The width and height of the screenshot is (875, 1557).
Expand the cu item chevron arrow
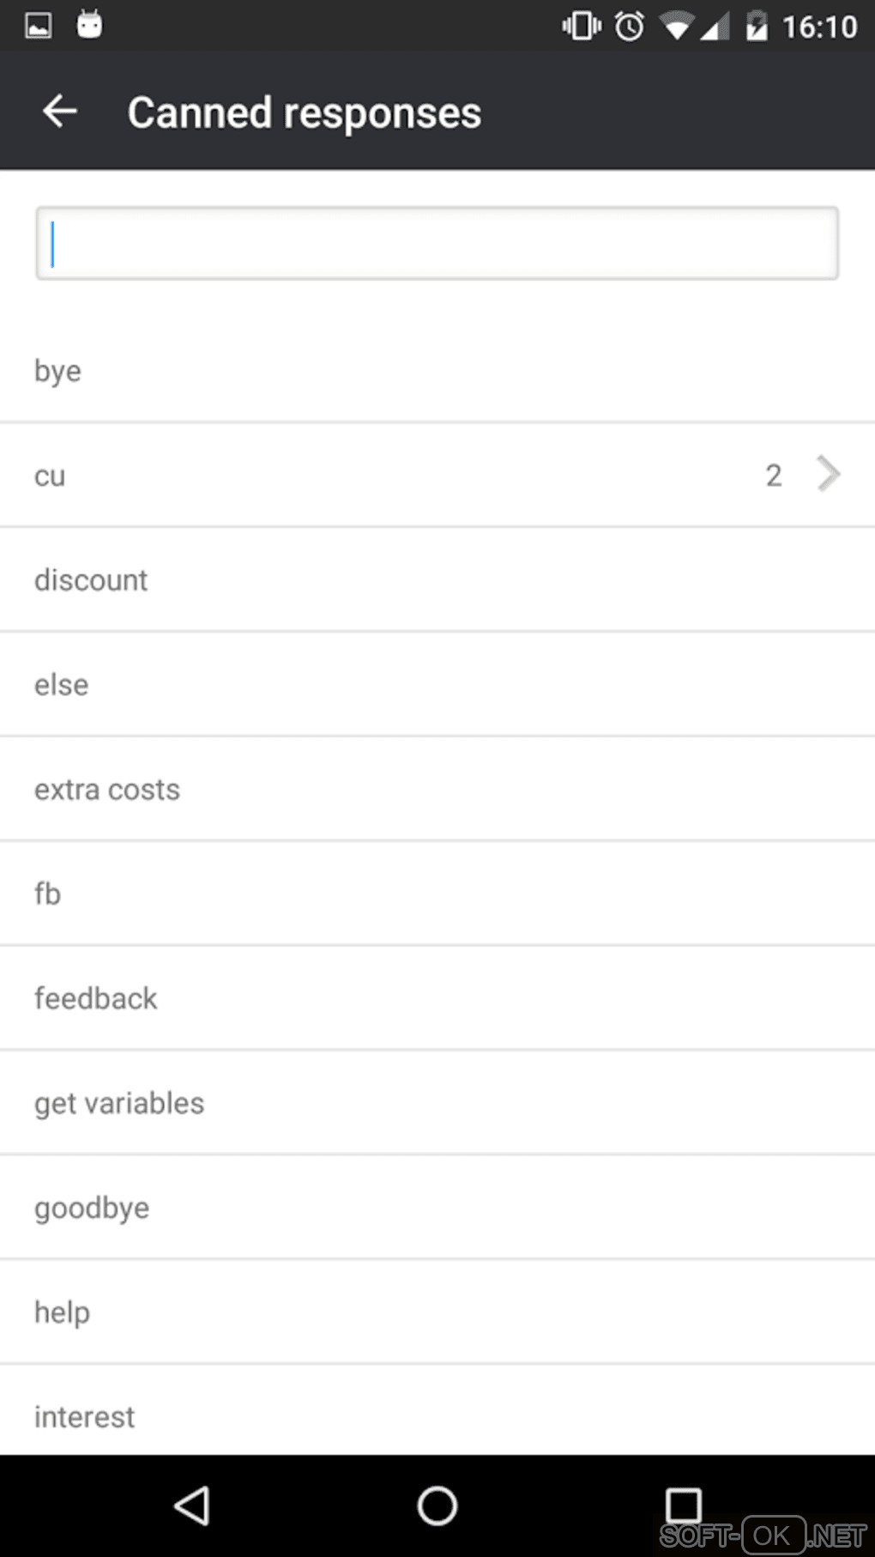(827, 474)
